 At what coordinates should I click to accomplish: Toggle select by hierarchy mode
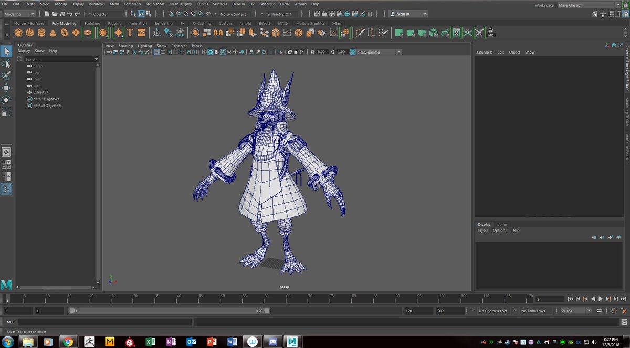click(133, 14)
